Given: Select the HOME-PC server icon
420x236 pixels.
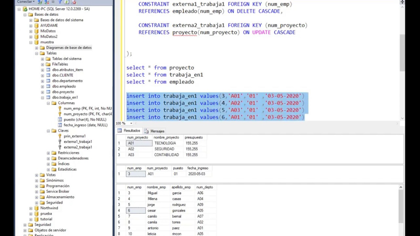Looking at the screenshot, I should click(25, 9).
